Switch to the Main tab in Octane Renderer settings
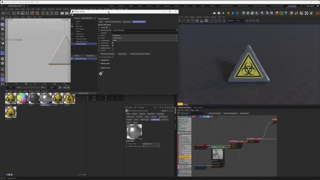This screenshot has width=320, height=180. tap(100, 21)
